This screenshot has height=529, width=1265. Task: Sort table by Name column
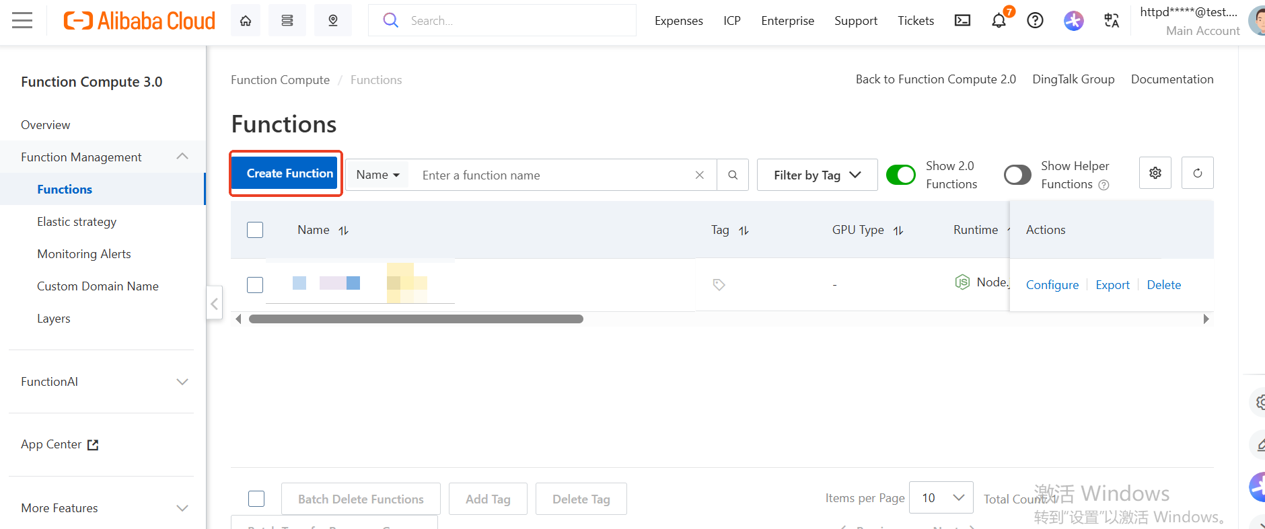[x=344, y=230]
